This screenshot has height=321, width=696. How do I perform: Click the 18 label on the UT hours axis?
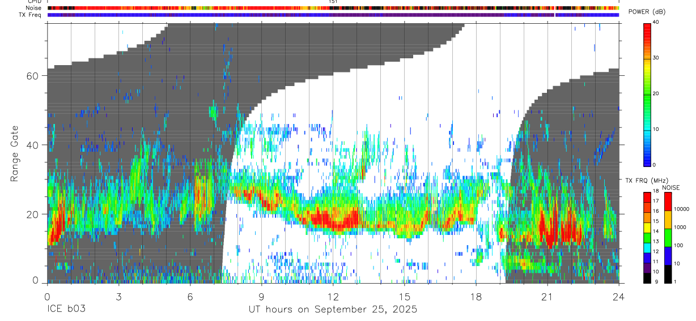[476, 296]
